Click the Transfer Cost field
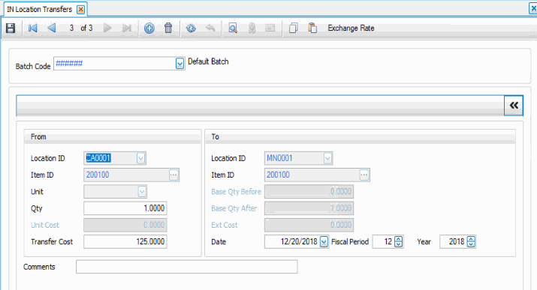Screen dimensions: 537x290 pyautogui.click(x=125, y=241)
